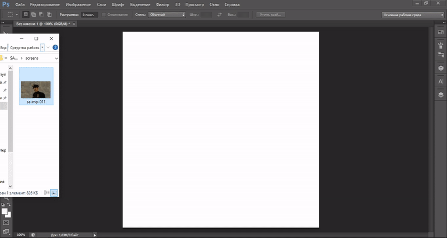Switch Explorer to details view
This screenshot has height=238, width=447.
(x=46, y=192)
